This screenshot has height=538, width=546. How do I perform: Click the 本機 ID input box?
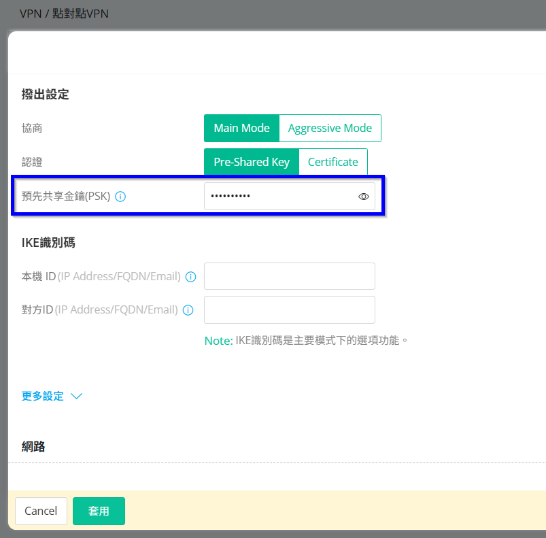click(x=290, y=276)
